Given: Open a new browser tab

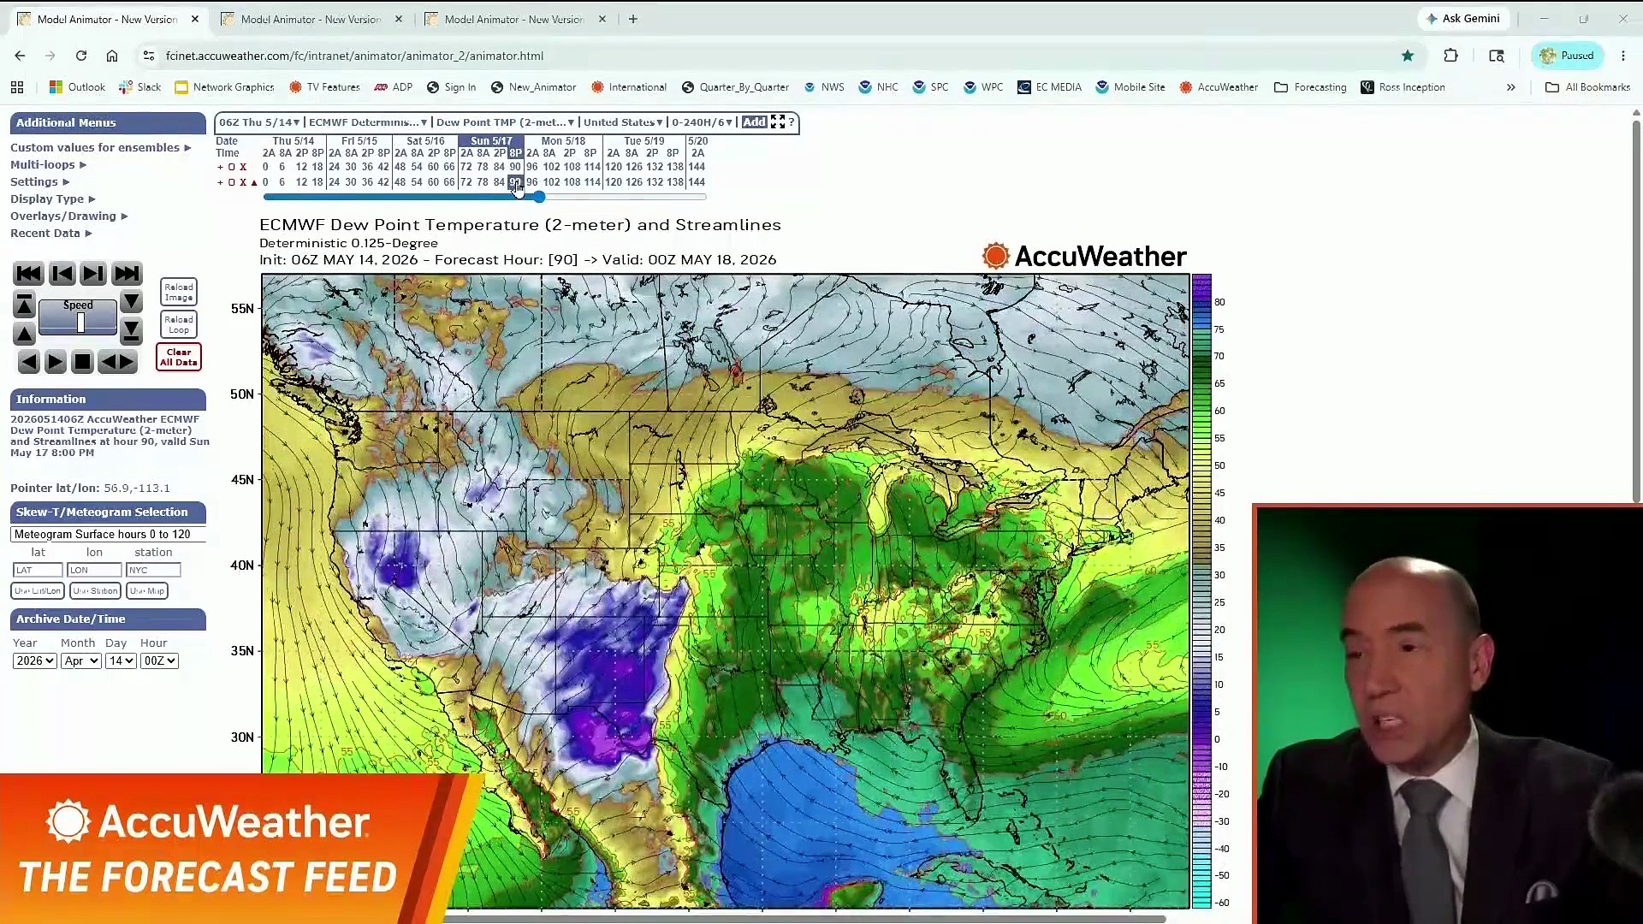Looking at the screenshot, I should [633, 19].
